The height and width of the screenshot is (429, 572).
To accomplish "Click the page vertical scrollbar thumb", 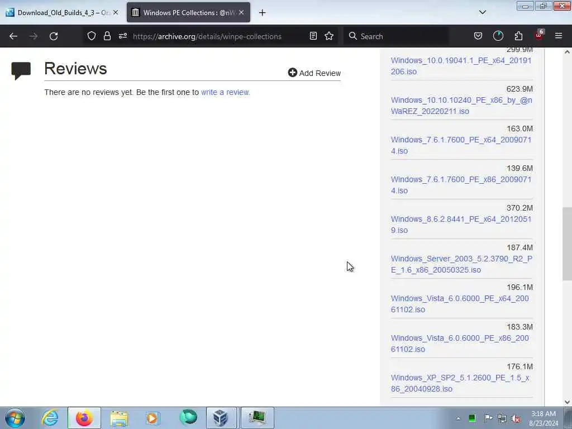I will 567,244.
